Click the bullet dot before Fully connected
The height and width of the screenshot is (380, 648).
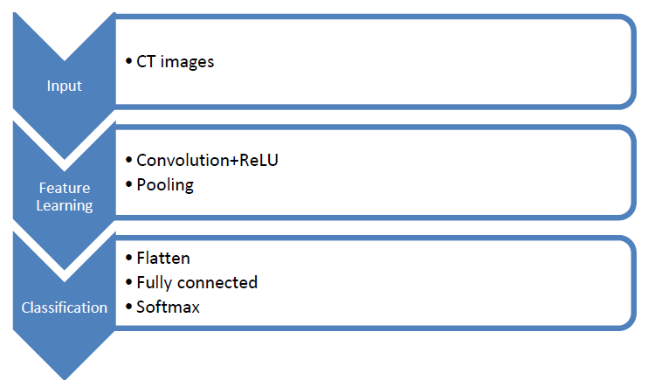(x=129, y=282)
